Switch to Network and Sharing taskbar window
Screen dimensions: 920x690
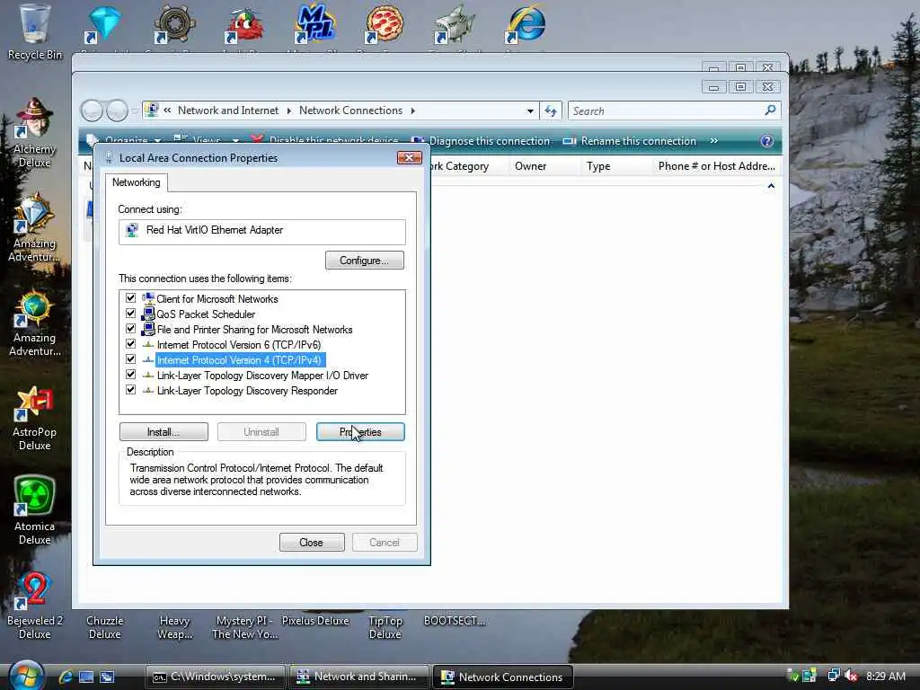[x=358, y=677]
